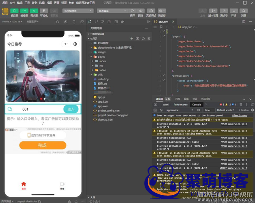Click the simulator phone device icon
The image size is (255, 203).
74,22
